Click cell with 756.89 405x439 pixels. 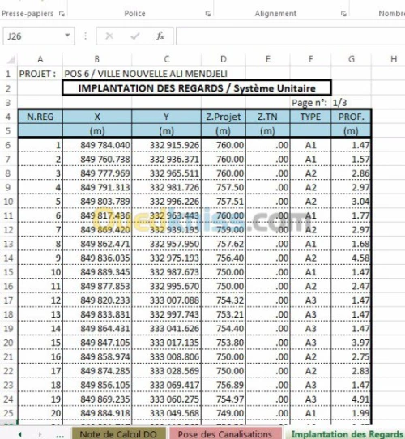click(x=224, y=385)
